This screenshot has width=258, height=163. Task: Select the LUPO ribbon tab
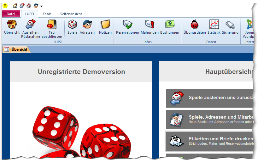click(x=30, y=14)
